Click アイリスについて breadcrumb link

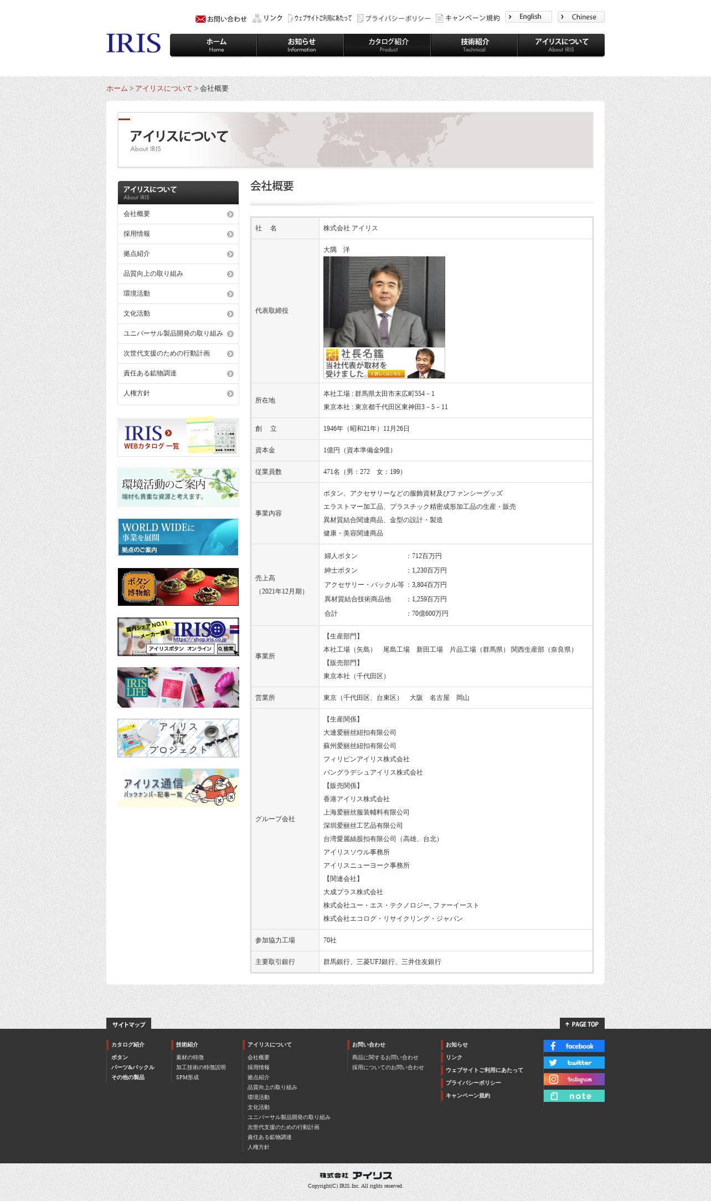coord(164,89)
